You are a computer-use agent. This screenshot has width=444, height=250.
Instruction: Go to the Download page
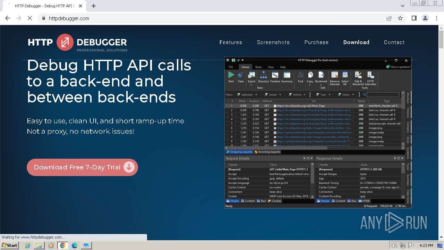(x=356, y=42)
